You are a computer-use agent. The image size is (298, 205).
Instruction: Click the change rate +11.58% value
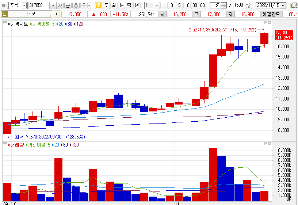pyautogui.click(x=121, y=14)
